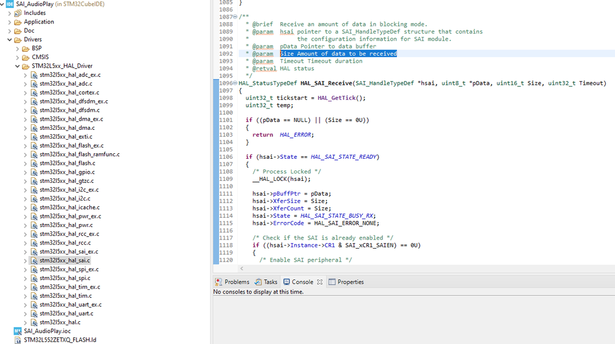Click file icon of stm32l5xx_hal_gpio.c

[34, 172]
